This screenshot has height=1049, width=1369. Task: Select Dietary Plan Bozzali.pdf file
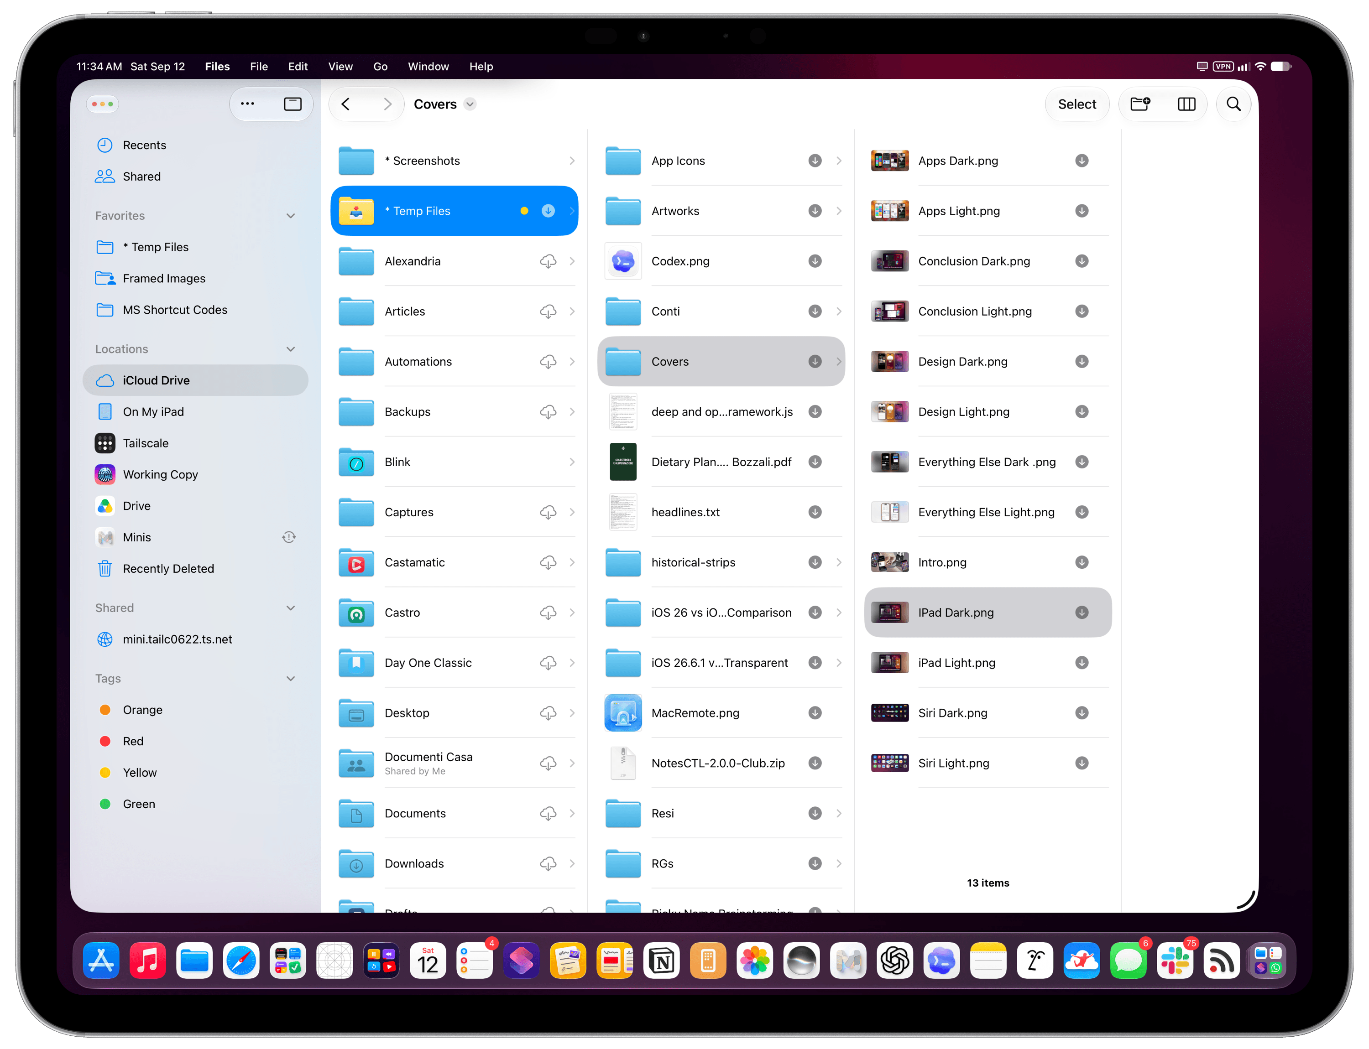tap(721, 462)
